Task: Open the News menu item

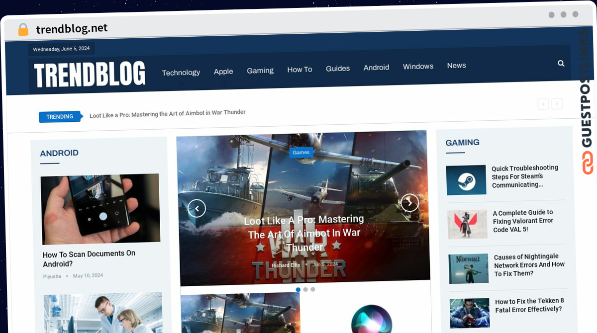Action: 456,65
